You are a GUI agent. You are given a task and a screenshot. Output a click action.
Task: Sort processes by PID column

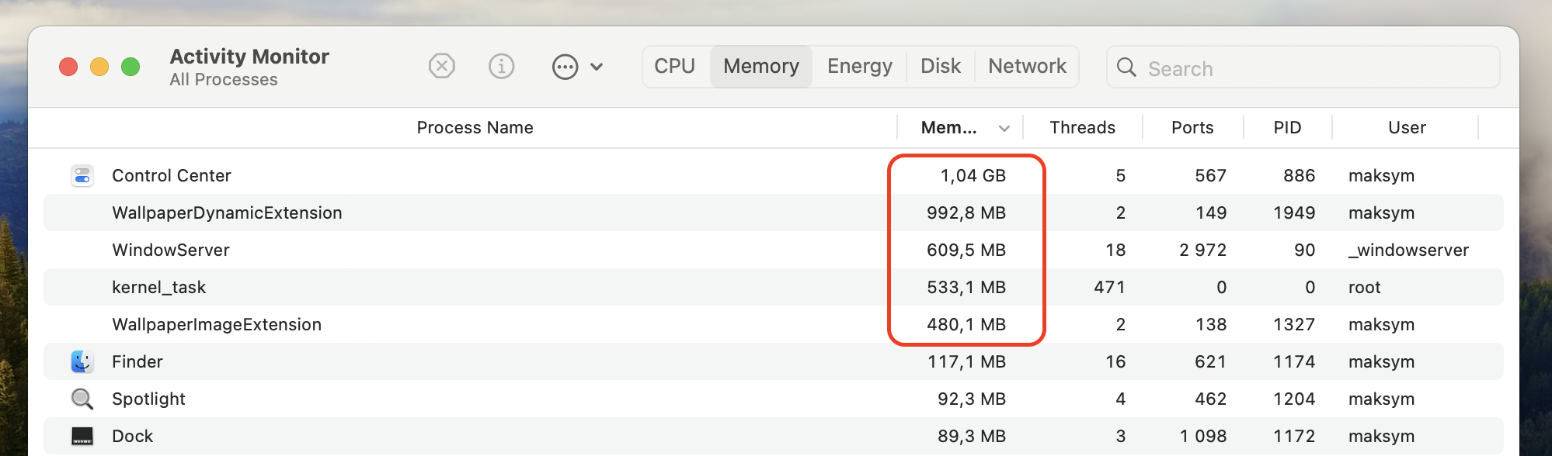[1287, 128]
